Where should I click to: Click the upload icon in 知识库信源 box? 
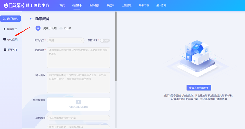pos(78,102)
